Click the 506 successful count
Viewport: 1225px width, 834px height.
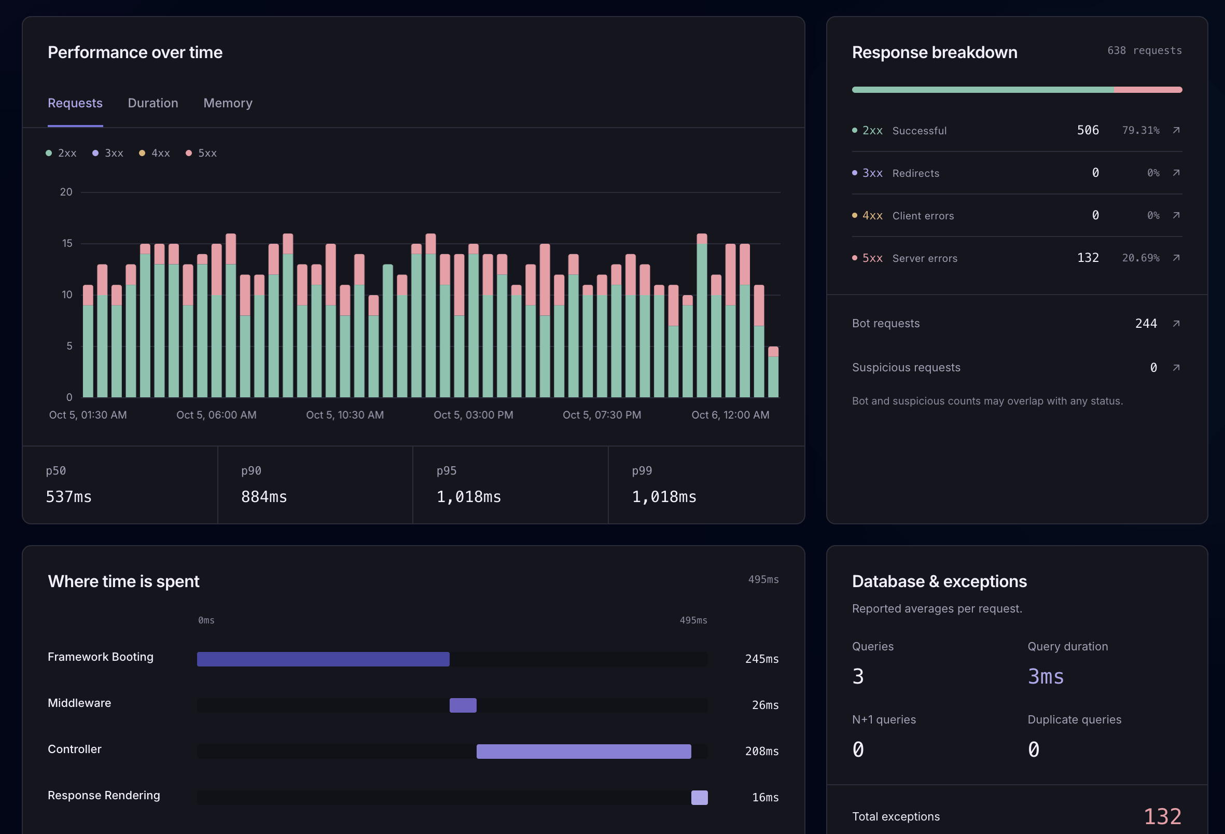(x=1088, y=130)
